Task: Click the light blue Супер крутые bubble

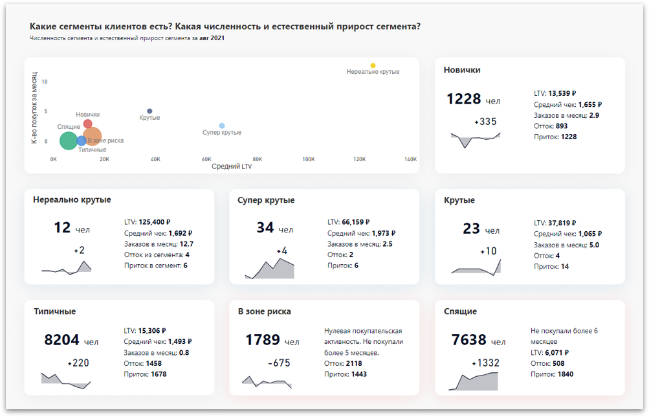Action: pos(222,126)
